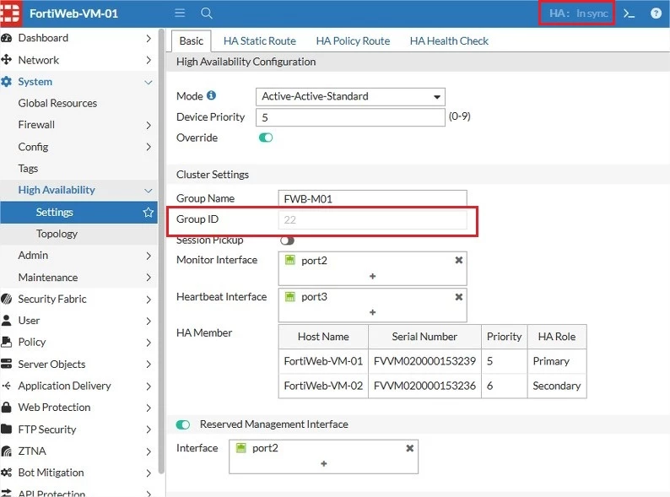The width and height of the screenshot is (670, 497).
Task: Toggle Reserved Management Interface switch
Action: 183,424
